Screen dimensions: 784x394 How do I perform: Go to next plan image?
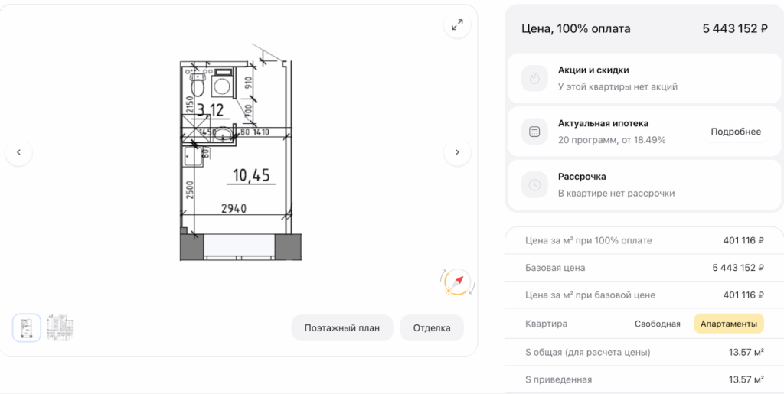pos(457,152)
